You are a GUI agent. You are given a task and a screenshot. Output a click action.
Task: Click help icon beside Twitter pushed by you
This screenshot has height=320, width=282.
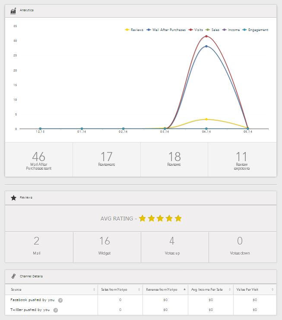pos(55,310)
